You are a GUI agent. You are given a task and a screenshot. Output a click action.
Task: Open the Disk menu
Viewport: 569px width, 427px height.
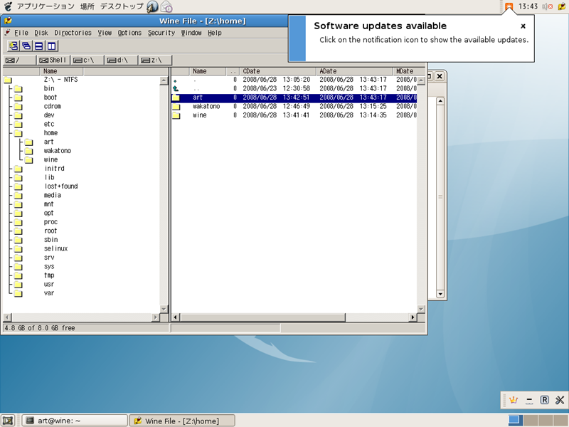[41, 33]
